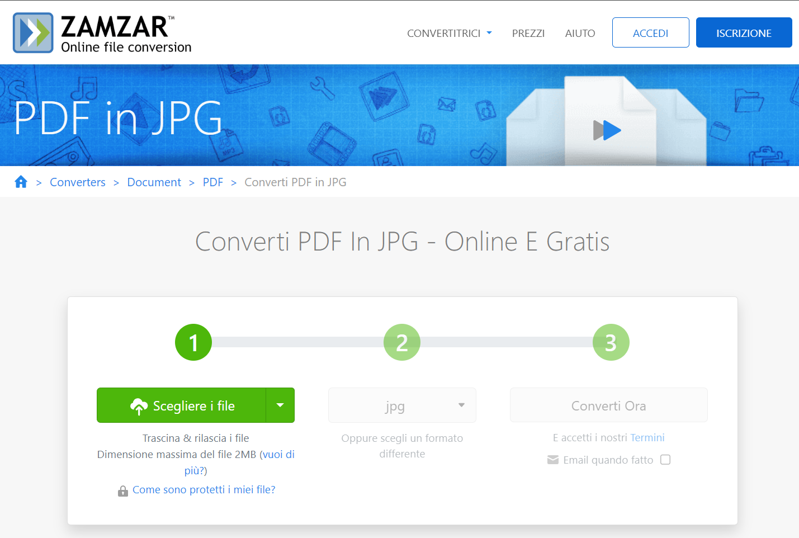Image resolution: width=799 pixels, height=538 pixels.
Task: Open the Prezzi page
Action: [528, 33]
